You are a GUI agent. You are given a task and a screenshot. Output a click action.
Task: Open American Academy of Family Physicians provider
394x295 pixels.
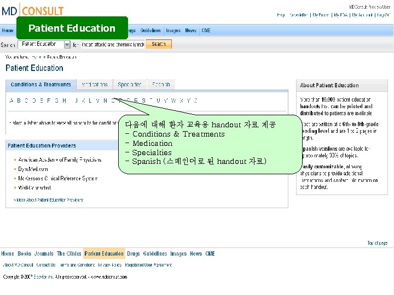tap(60, 160)
